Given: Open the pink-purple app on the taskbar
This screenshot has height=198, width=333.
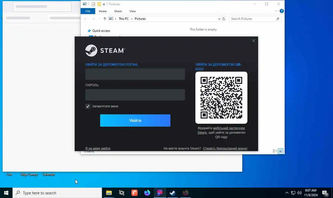Looking at the screenshot, I should [x=160, y=193].
